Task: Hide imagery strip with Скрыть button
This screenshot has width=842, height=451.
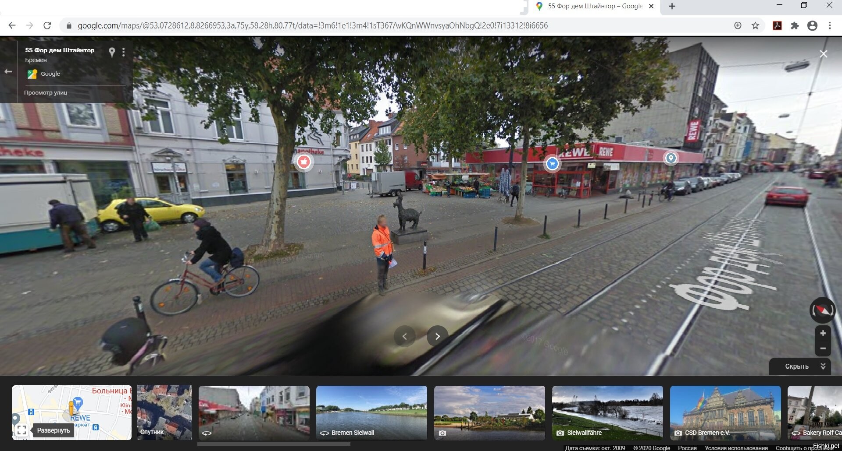Action: (x=800, y=366)
